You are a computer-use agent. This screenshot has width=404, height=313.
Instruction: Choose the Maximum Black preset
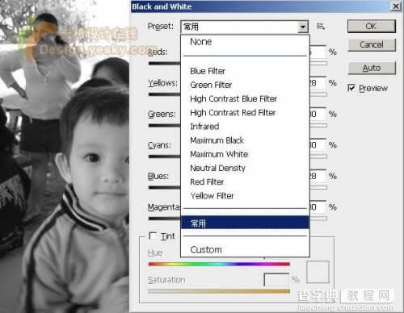click(x=217, y=140)
